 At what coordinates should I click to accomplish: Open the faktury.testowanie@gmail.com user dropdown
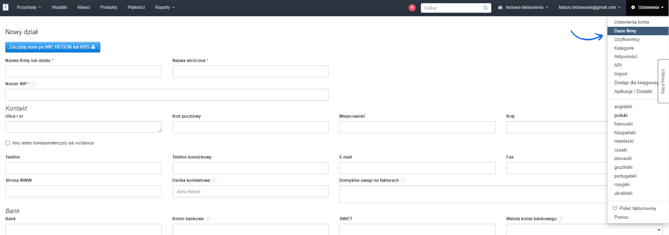coord(590,7)
